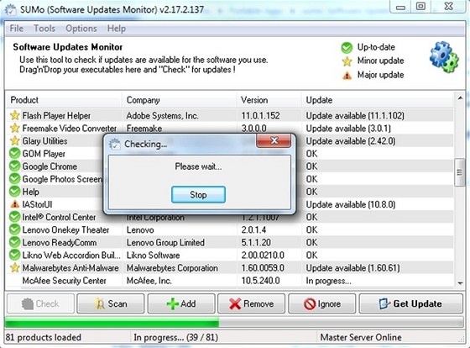Click the Scan button
Screen dimensions: 470x348
tap(111, 303)
